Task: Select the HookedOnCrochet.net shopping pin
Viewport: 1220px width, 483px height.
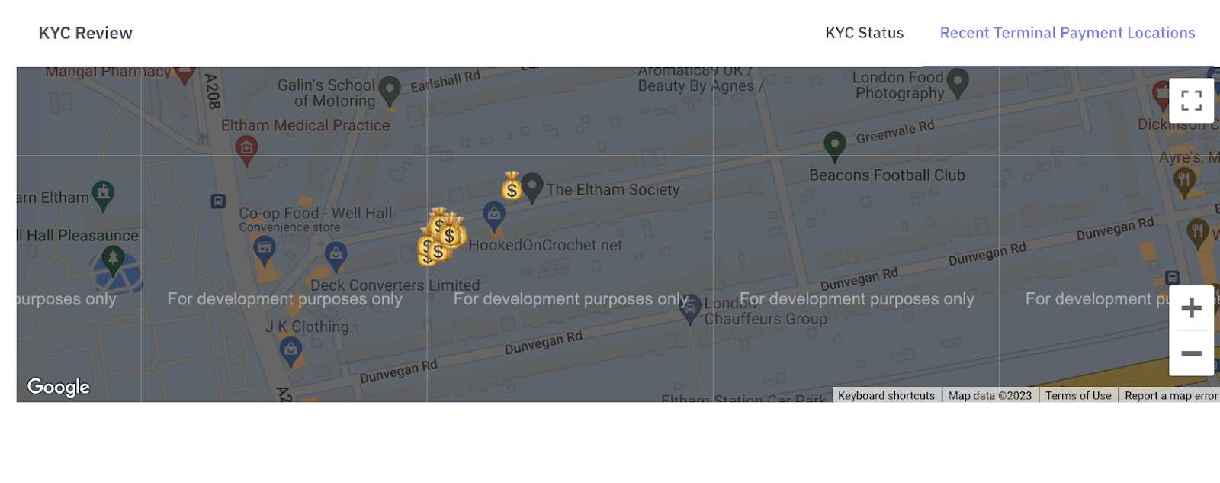Action: coord(494,215)
